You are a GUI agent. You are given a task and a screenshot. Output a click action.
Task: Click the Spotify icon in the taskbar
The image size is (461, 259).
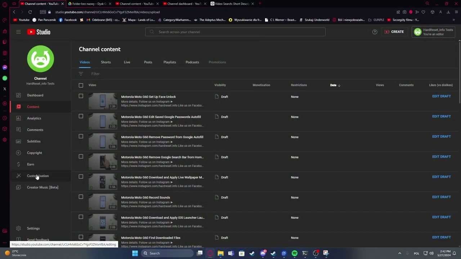click(x=294, y=253)
